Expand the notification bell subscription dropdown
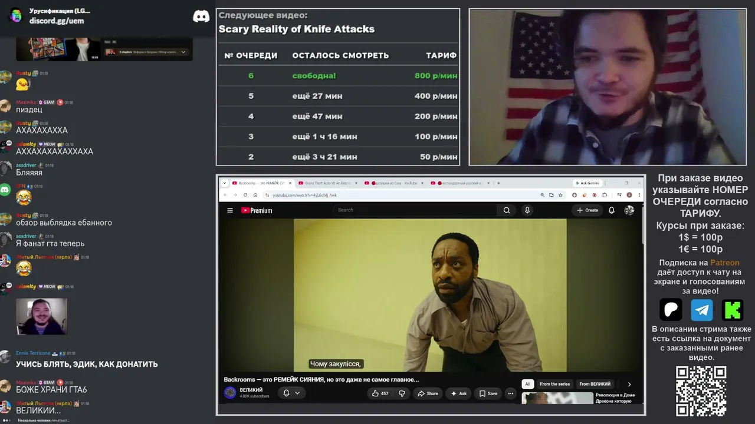This screenshot has width=755, height=424. pos(297,393)
